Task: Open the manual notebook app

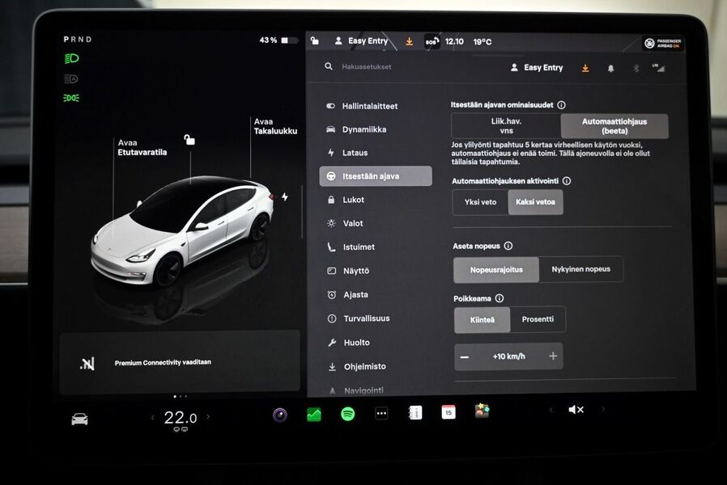Action: 415,412
